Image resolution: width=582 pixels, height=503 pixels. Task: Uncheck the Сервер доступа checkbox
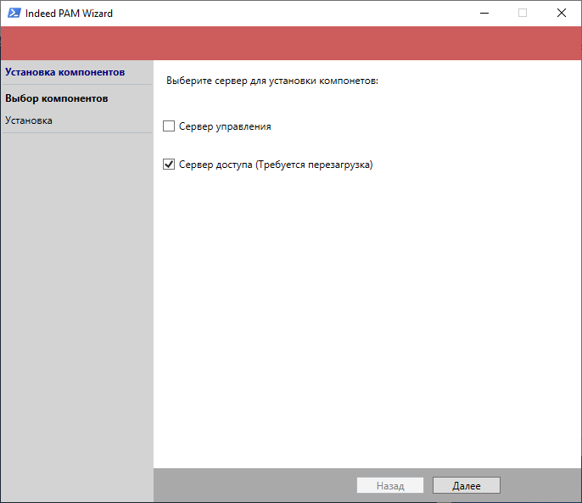click(x=169, y=165)
